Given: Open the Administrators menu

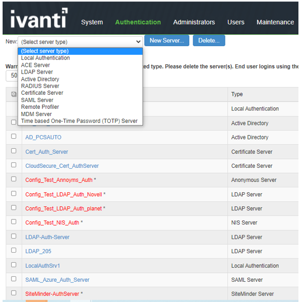Looking at the screenshot, I should (x=194, y=22).
